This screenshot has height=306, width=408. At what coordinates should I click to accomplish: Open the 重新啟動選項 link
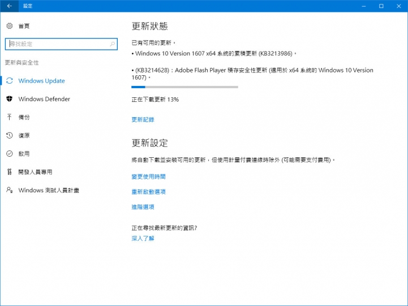(149, 192)
